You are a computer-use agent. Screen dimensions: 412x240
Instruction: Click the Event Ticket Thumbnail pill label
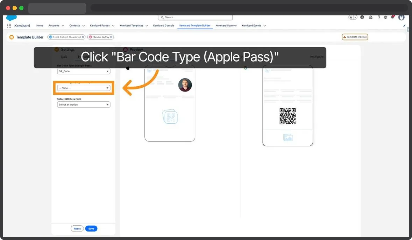[x=67, y=37]
